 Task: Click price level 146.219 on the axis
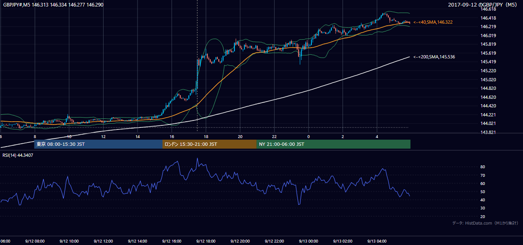coord(489,27)
